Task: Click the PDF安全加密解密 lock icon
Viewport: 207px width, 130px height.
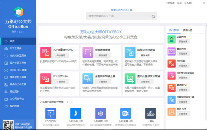Action: click(171, 75)
